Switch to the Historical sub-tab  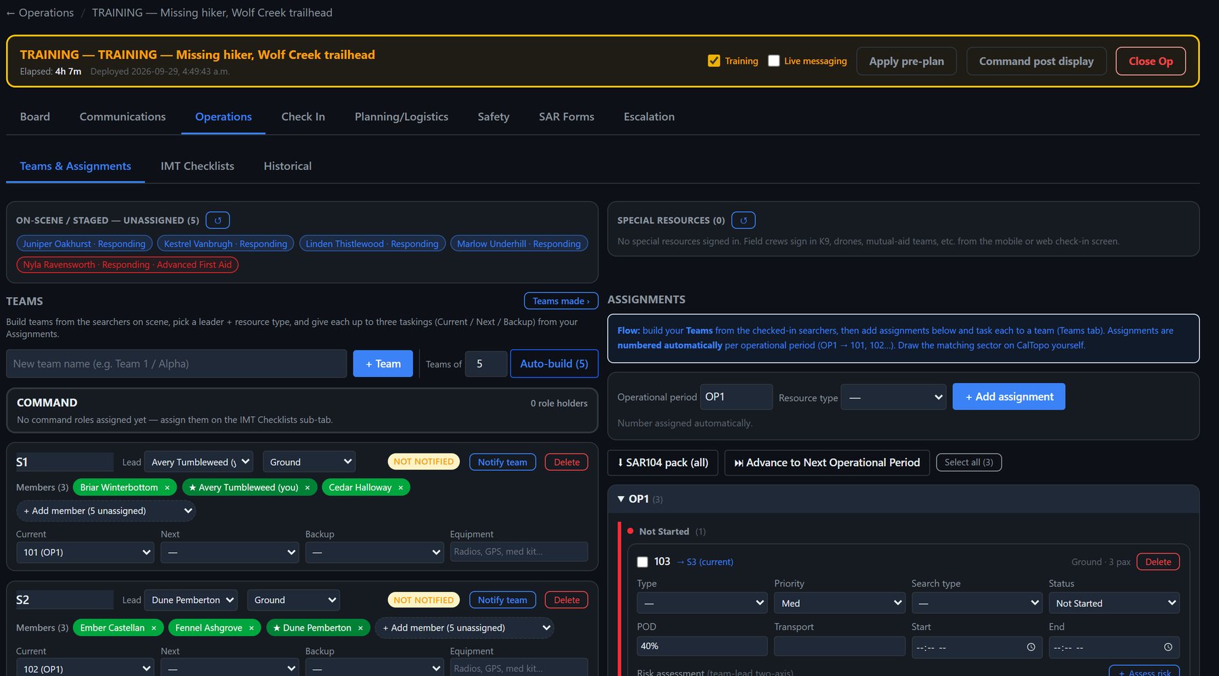coord(287,166)
